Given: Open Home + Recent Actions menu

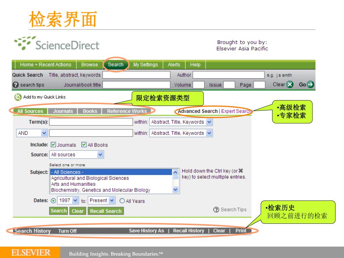Looking at the screenshot, I should 46,65.
